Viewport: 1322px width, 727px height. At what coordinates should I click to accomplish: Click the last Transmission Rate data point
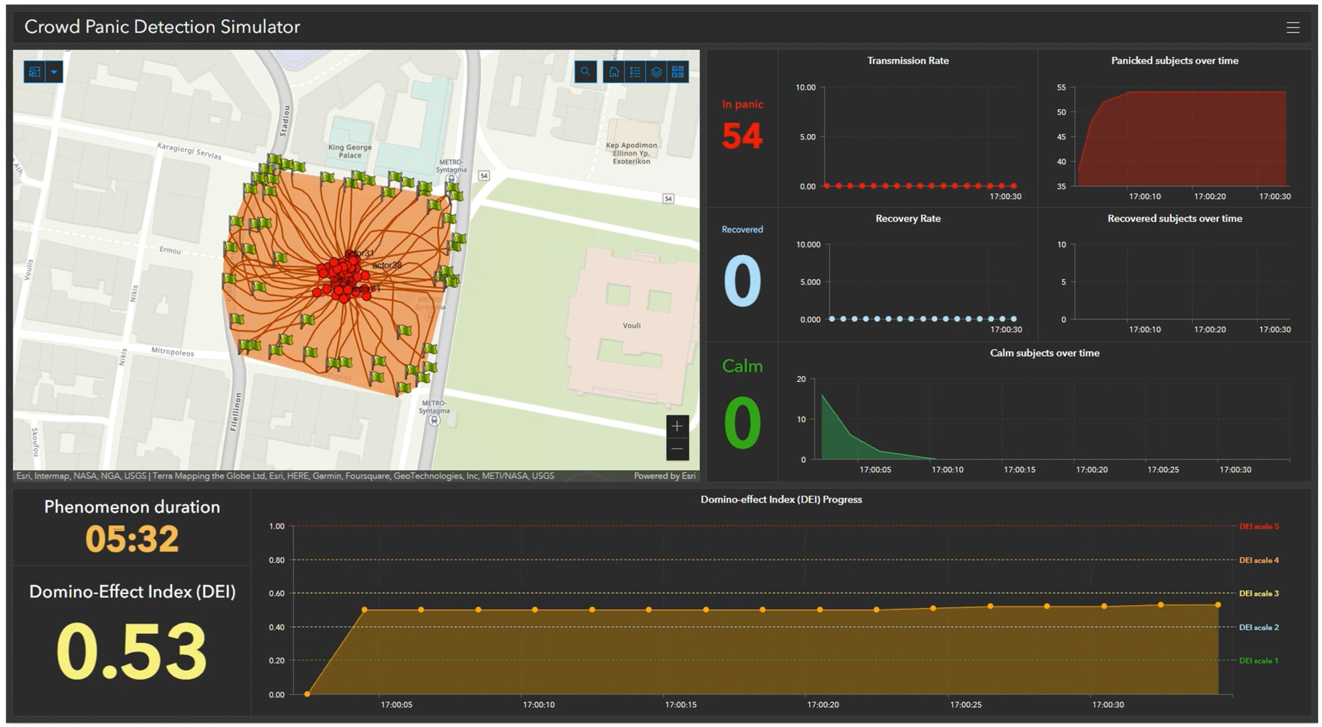click(1014, 186)
